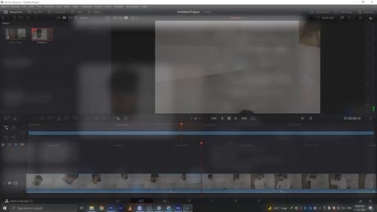Select the Timeline viewer mode icon
Image resolution: width=377 pixels, height=212 pixels.
point(126,18)
